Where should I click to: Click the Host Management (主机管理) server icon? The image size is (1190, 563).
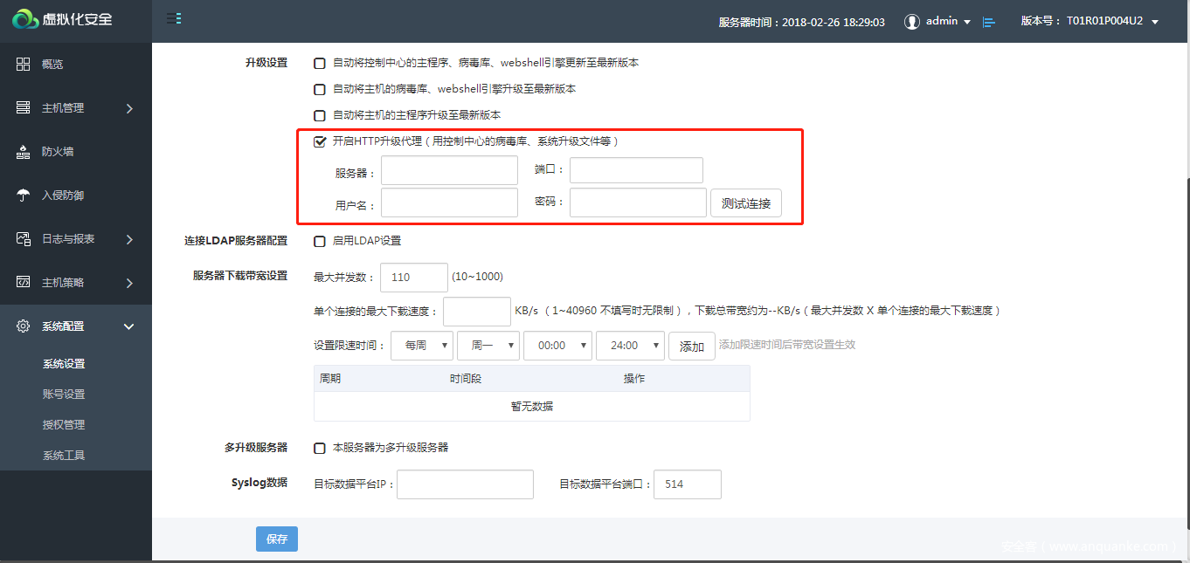pos(24,108)
